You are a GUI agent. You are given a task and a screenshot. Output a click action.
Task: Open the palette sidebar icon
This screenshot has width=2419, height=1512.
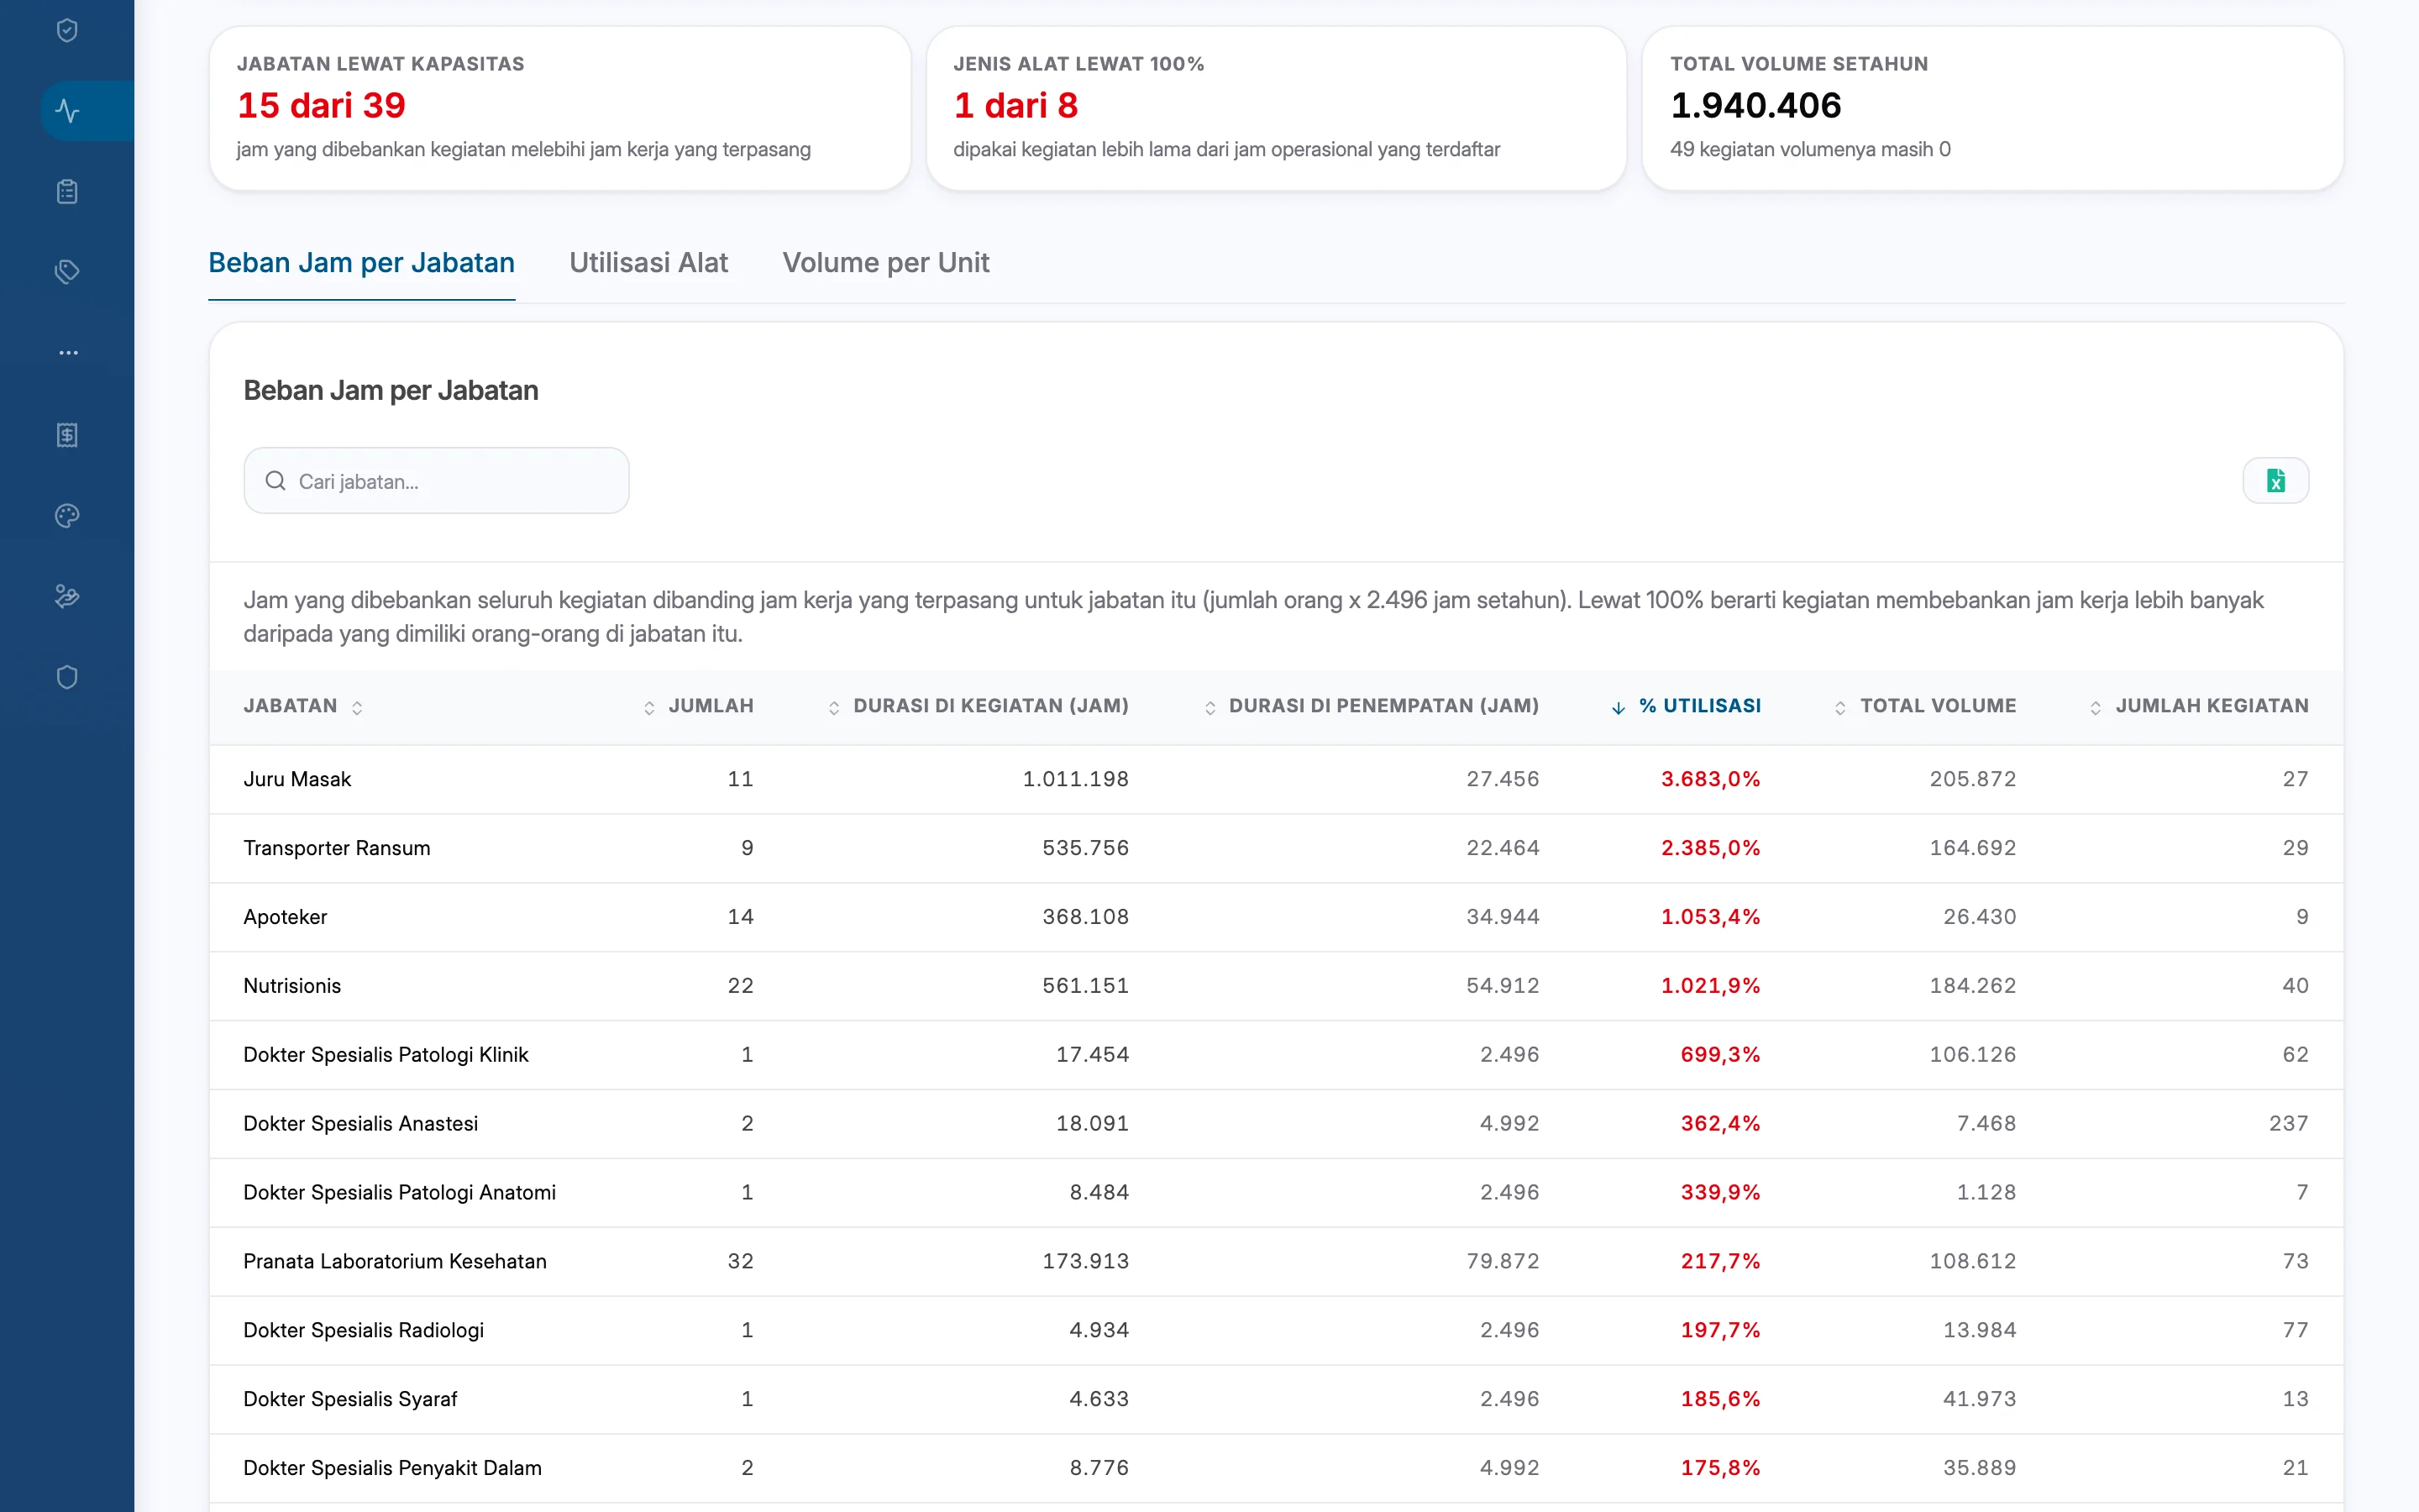pos(67,515)
